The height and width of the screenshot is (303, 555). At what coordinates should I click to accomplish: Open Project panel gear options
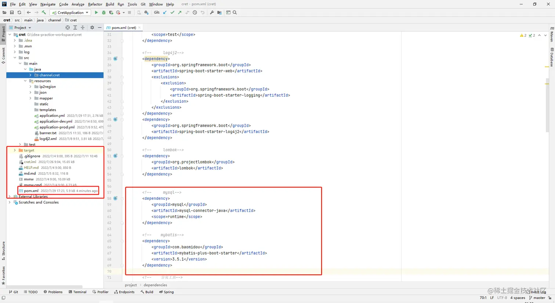click(x=92, y=28)
